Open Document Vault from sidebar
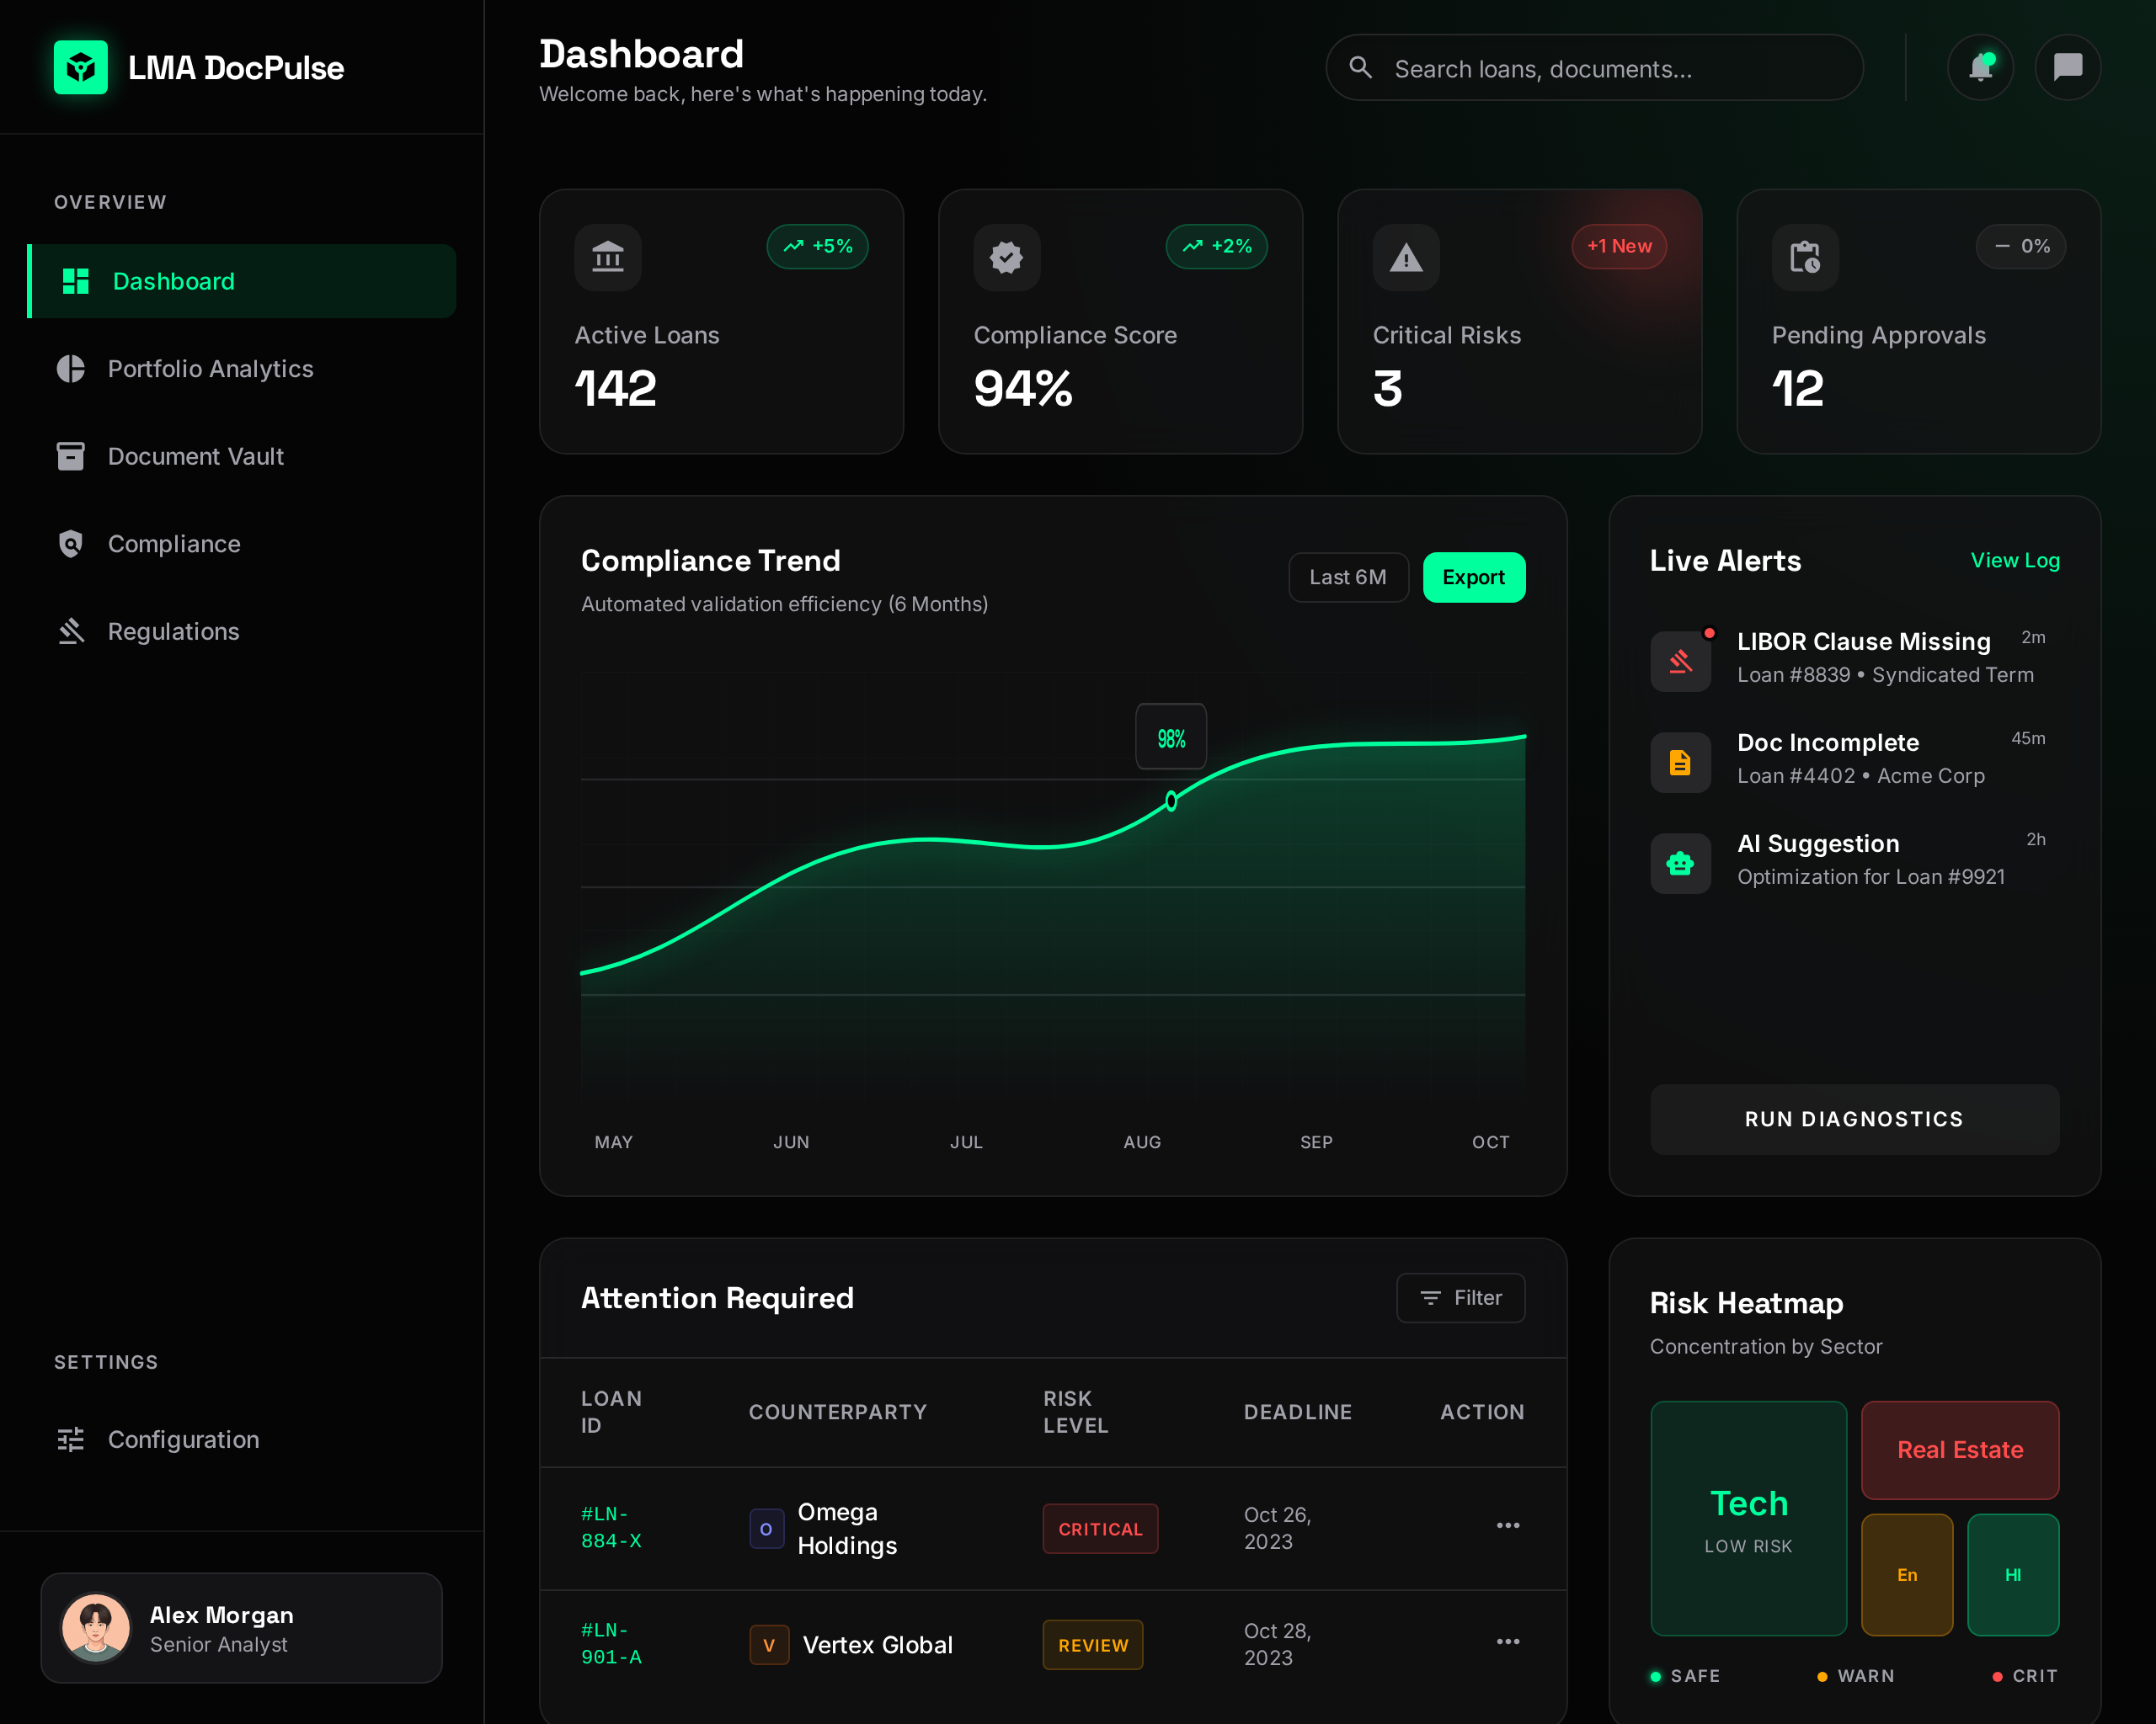 196,457
